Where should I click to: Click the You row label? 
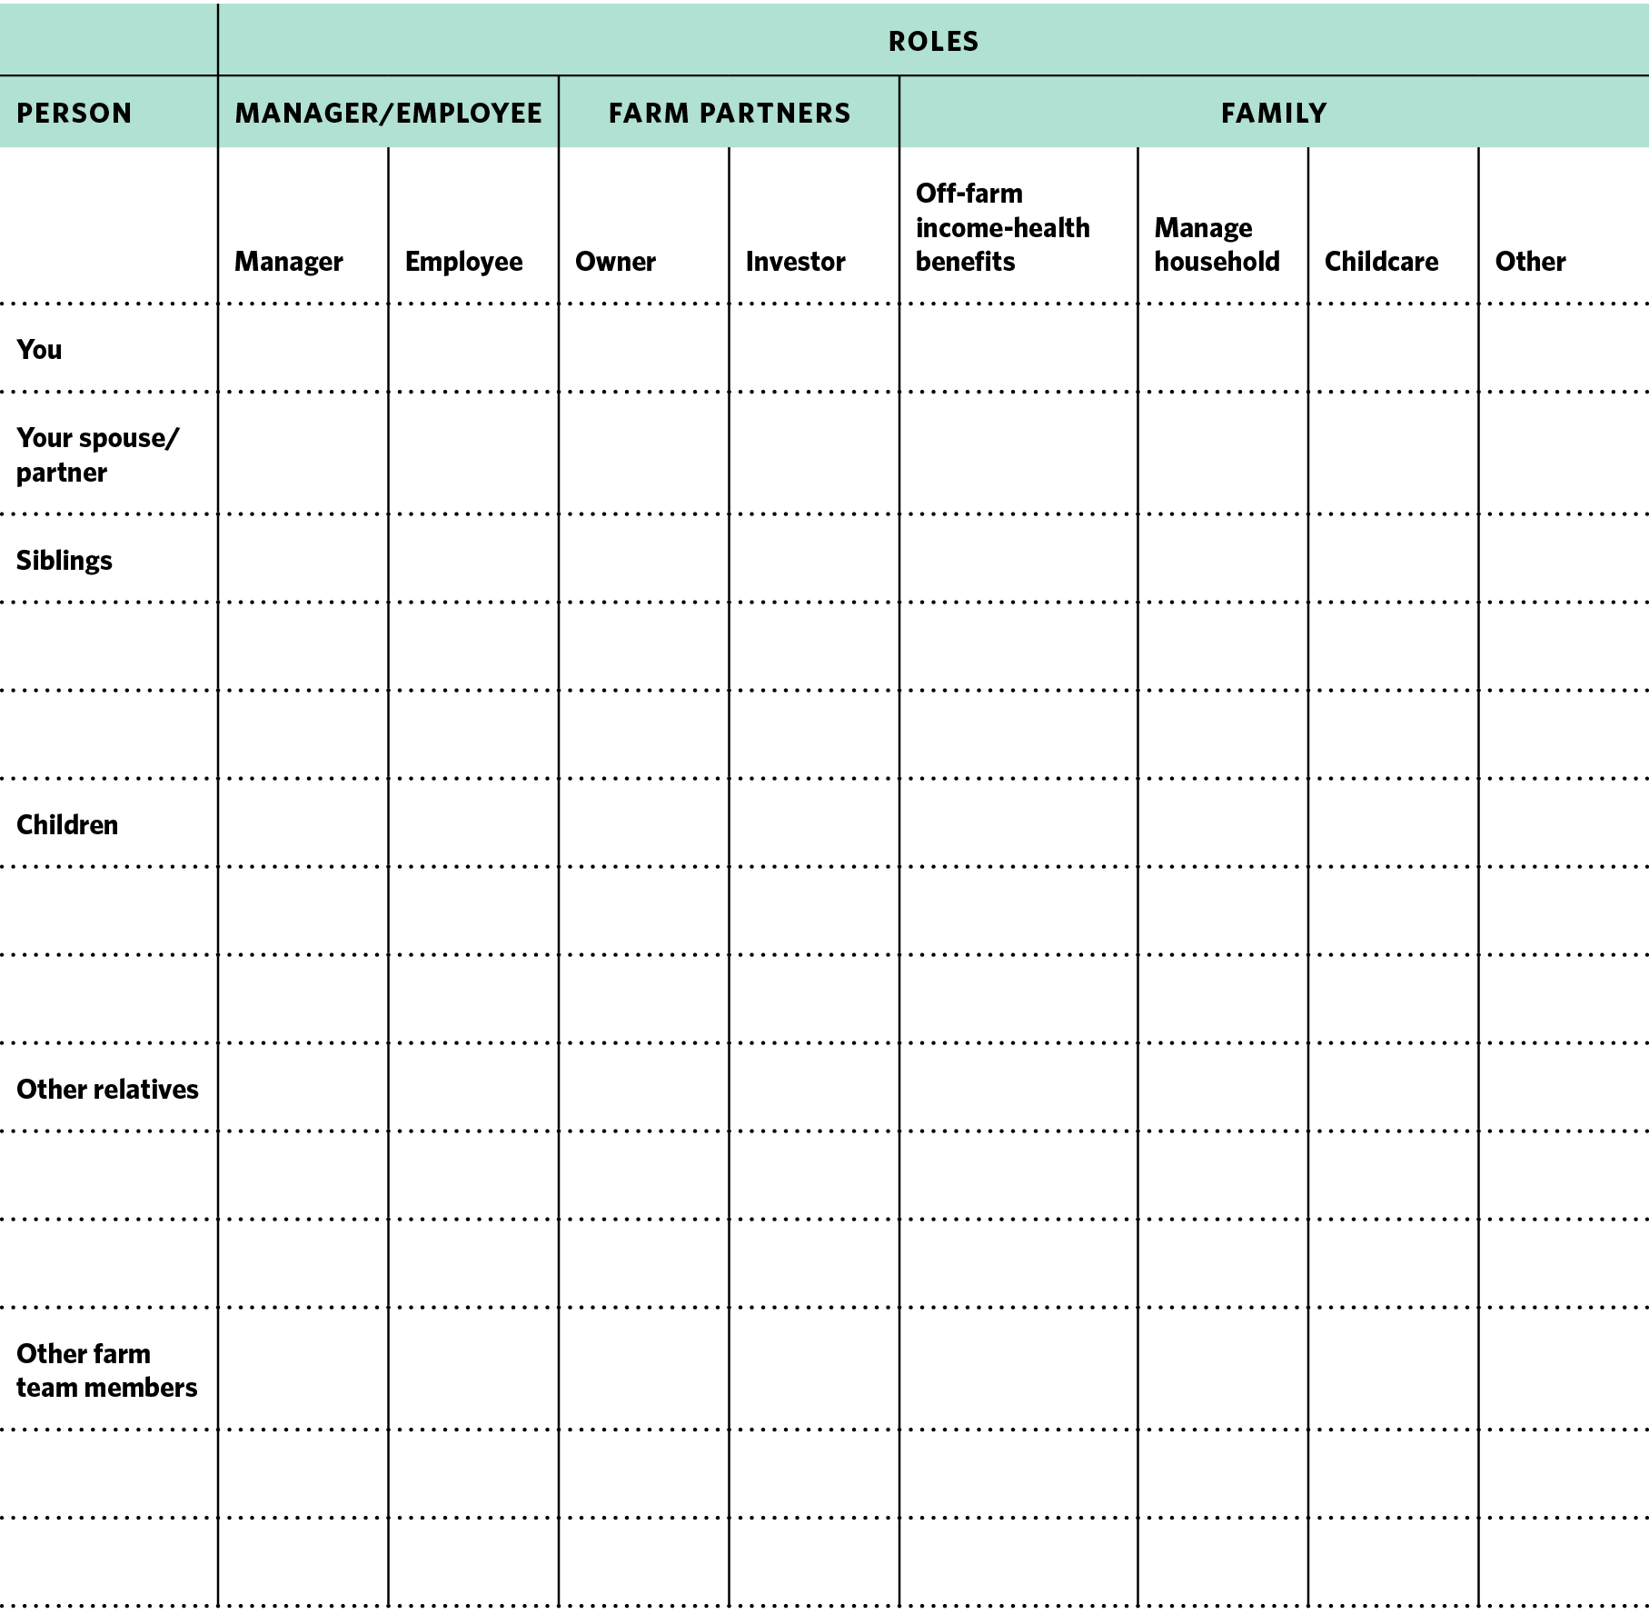pos(39,350)
